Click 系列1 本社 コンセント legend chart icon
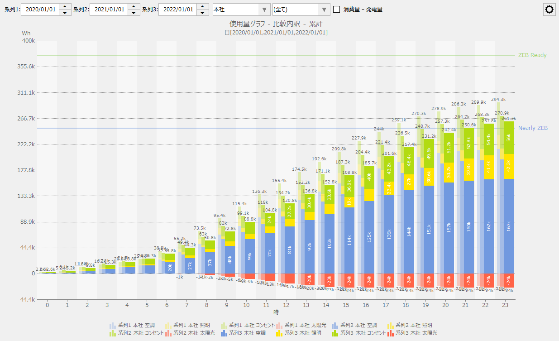The width and height of the screenshot is (559, 341). click(224, 325)
